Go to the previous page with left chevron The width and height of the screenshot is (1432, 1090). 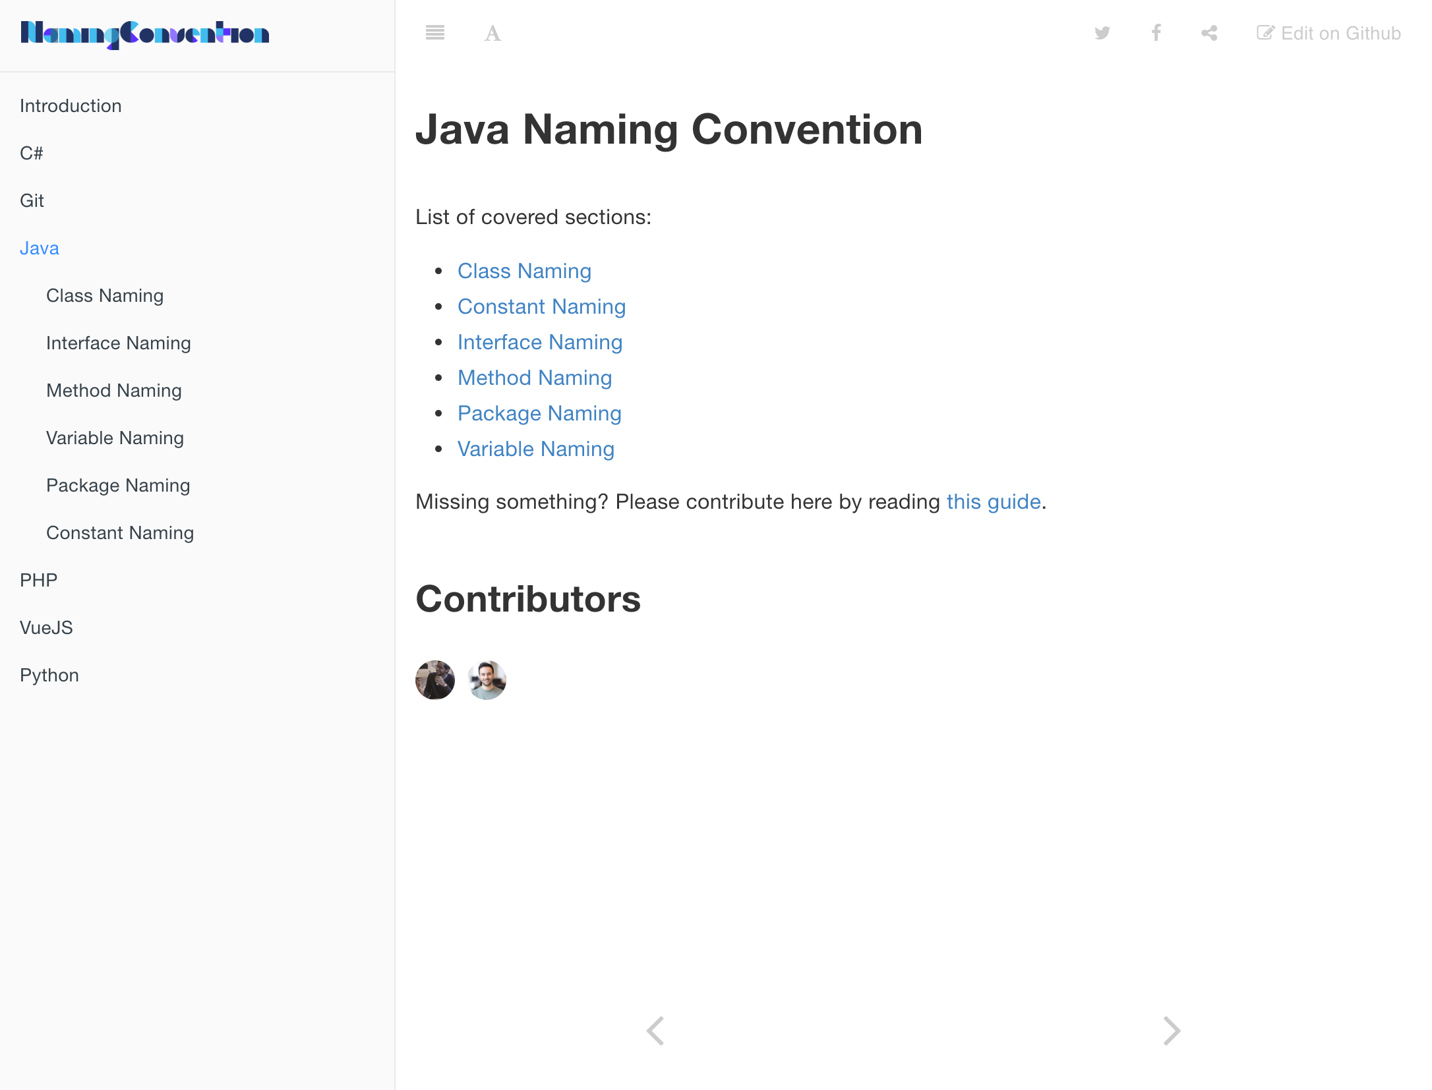(655, 1030)
